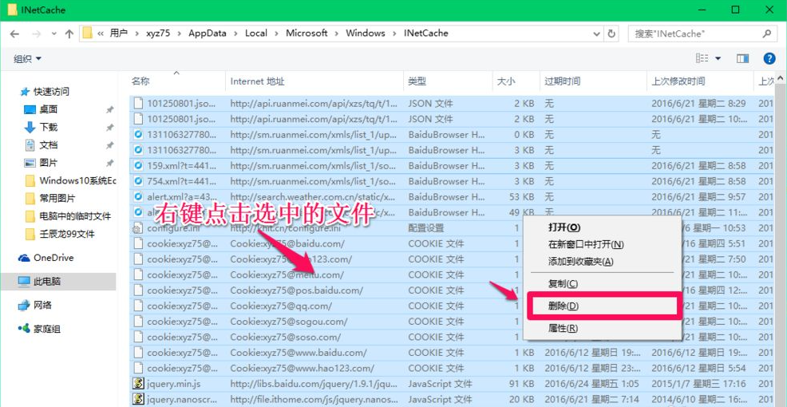787x407 pixels.
Task: Click the up-directory arrow icon
Action: click(69, 34)
